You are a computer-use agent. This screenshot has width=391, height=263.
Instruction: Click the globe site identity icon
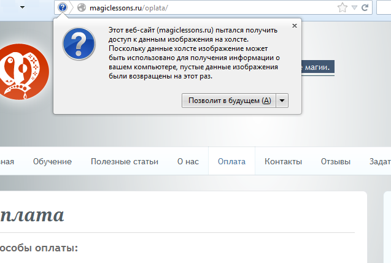tap(81, 8)
